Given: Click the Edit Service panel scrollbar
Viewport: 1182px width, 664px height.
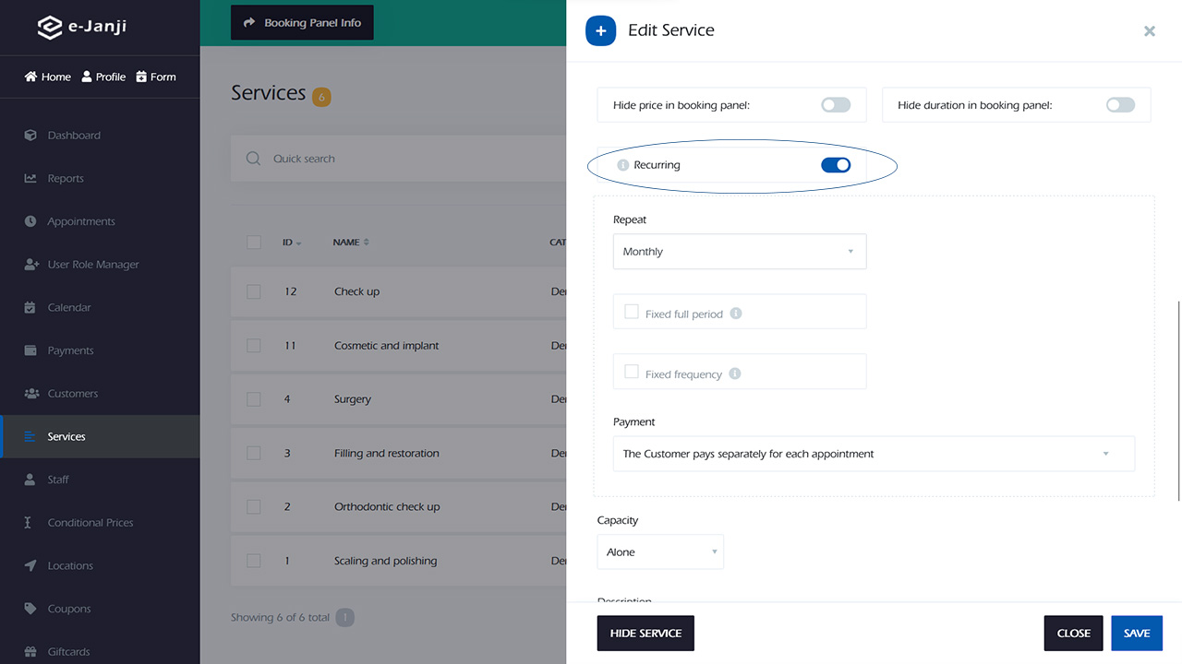Looking at the screenshot, I should tap(1178, 401).
